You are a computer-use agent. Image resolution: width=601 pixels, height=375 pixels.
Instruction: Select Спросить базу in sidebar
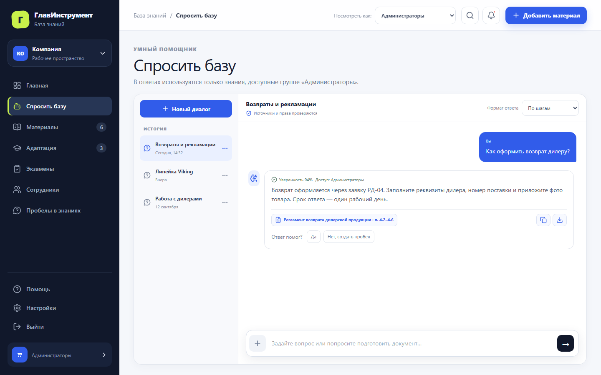point(60,106)
